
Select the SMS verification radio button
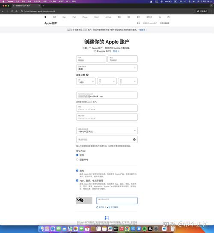(x=77, y=155)
